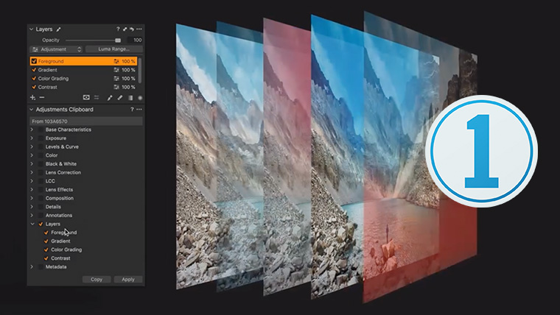Image resolution: width=560 pixels, height=315 pixels.
Task: Click the layers list scrollbar
Action: click(140, 70)
